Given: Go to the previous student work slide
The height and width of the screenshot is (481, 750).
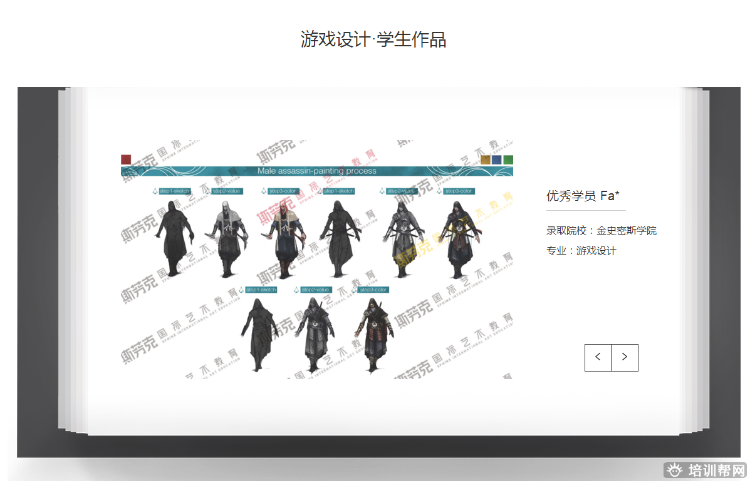Looking at the screenshot, I should (x=598, y=357).
